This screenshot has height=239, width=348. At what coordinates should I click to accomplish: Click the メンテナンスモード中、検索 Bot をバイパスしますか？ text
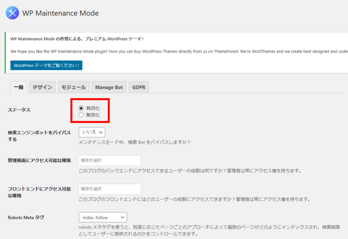point(134,142)
